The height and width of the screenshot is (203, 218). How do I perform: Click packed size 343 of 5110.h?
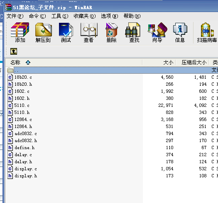203,112
